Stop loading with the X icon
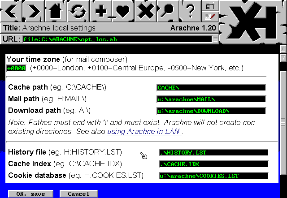This screenshot has width=287, height=198. click(x=146, y=11)
